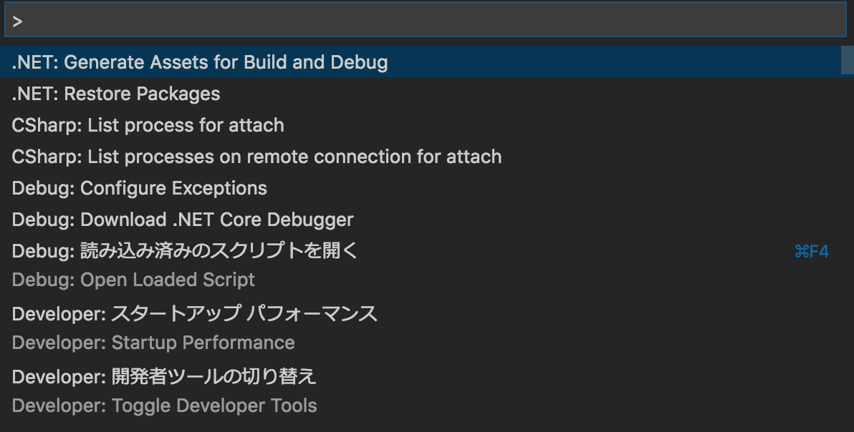The height and width of the screenshot is (432, 854).
Task: Click the ⌘F4 keybinding label
Action: (812, 252)
